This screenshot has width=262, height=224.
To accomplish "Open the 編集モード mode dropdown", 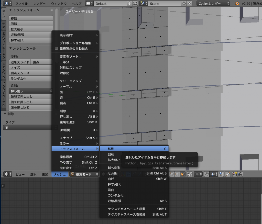I will tap(84, 174).
